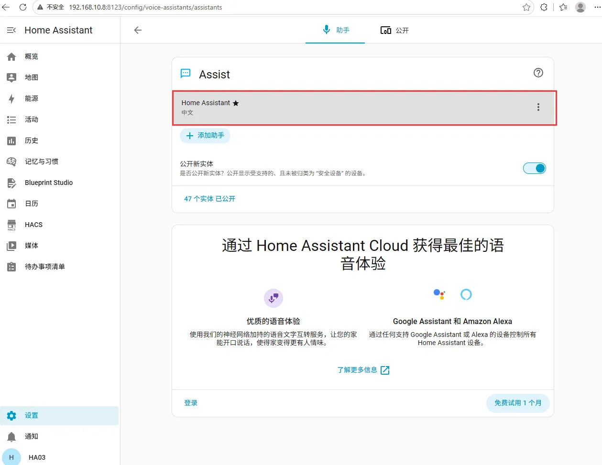Open the 能源 energy dashboard
Viewport: 602px width, 465px height.
pos(59,98)
